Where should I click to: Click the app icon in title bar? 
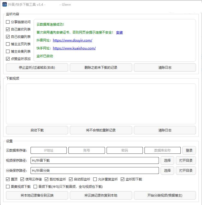tap(4, 4)
